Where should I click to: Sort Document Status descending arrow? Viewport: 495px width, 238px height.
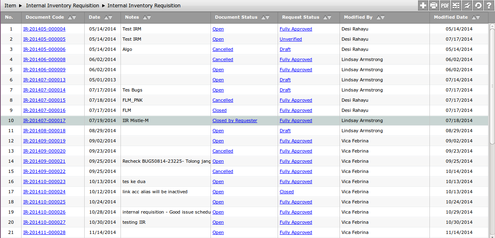267,17
